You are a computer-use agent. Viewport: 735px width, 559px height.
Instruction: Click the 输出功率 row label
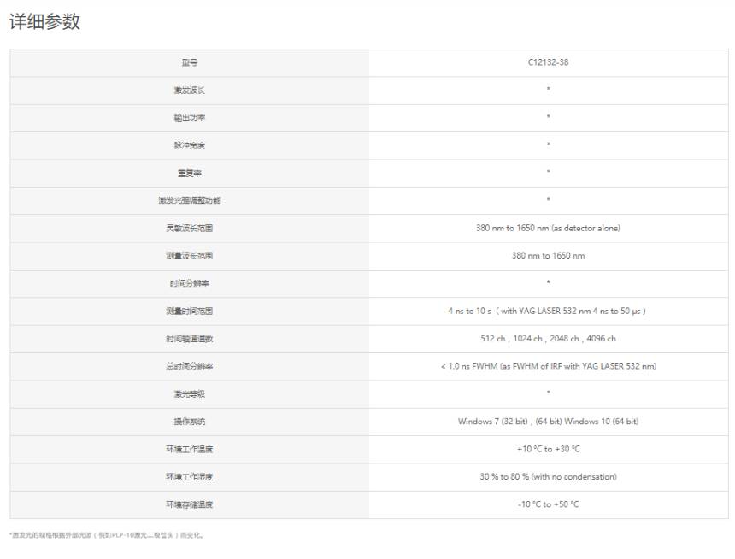(190, 118)
